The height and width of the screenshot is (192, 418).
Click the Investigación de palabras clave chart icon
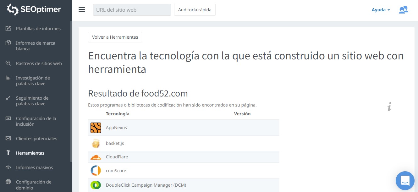[8, 78]
